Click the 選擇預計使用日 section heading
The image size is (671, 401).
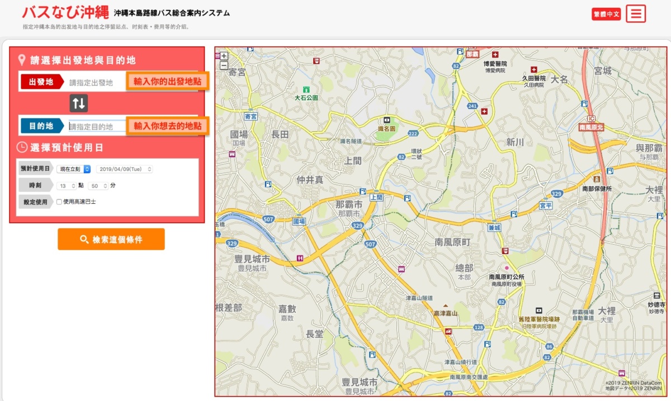pyautogui.click(x=67, y=147)
